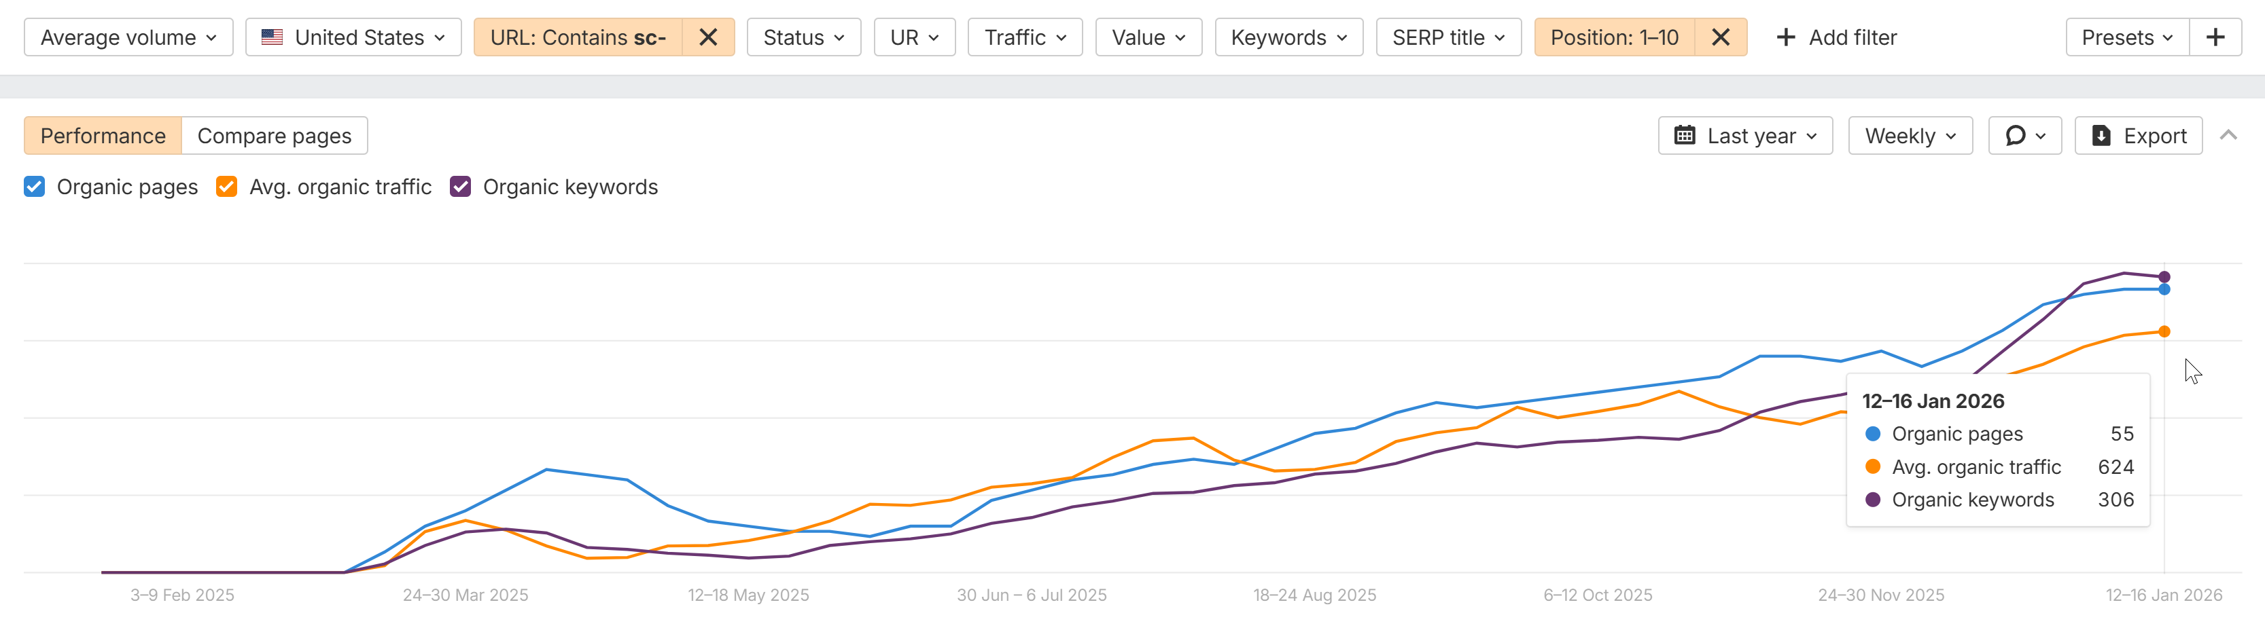This screenshot has height=628, width=2265.
Task: Disable the Organic keywords checkbox
Action: pyautogui.click(x=461, y=187)
